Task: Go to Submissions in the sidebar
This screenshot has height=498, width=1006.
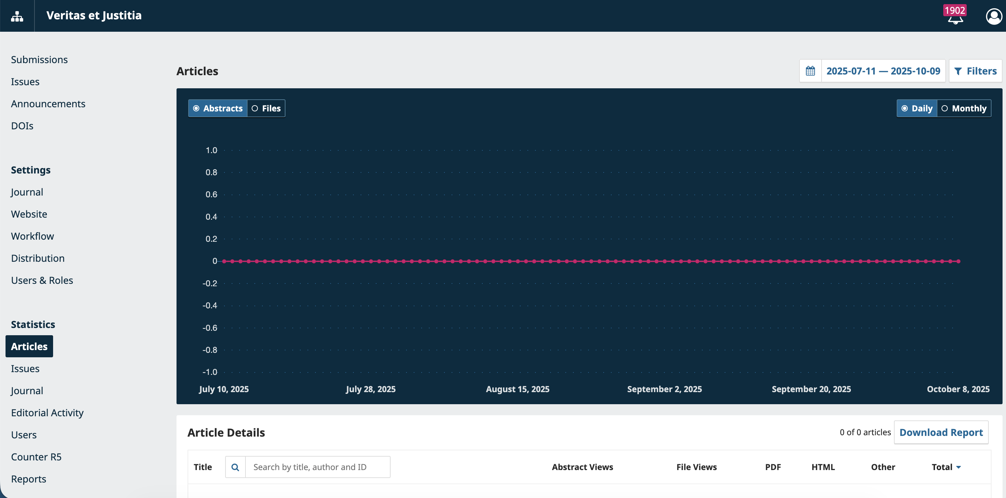Action: pyautogui.click(x=39, y=60)
